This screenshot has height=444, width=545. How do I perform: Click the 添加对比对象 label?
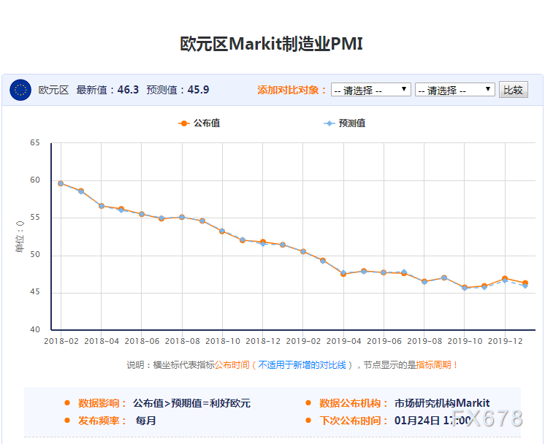tap(292, 90)
